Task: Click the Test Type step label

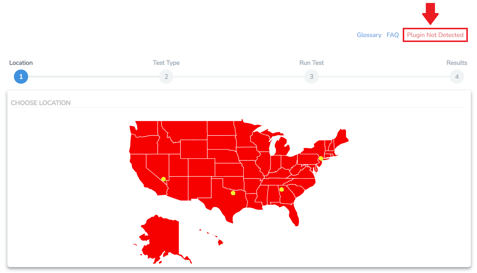Action: [166, 63]
